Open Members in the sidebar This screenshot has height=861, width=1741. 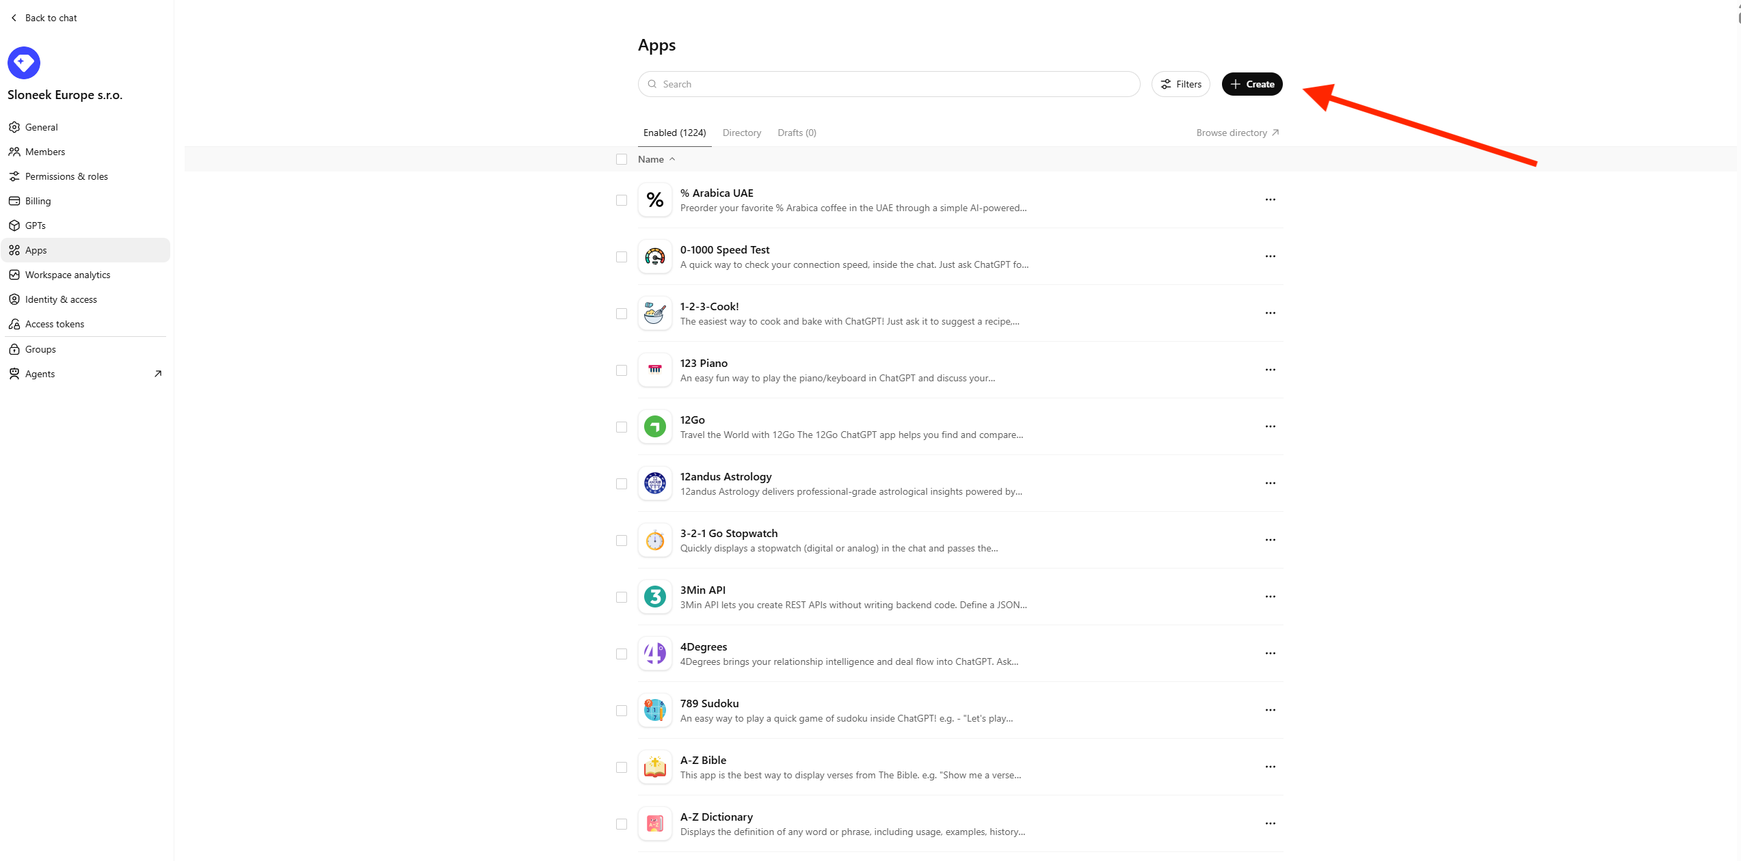coord(86,152)
